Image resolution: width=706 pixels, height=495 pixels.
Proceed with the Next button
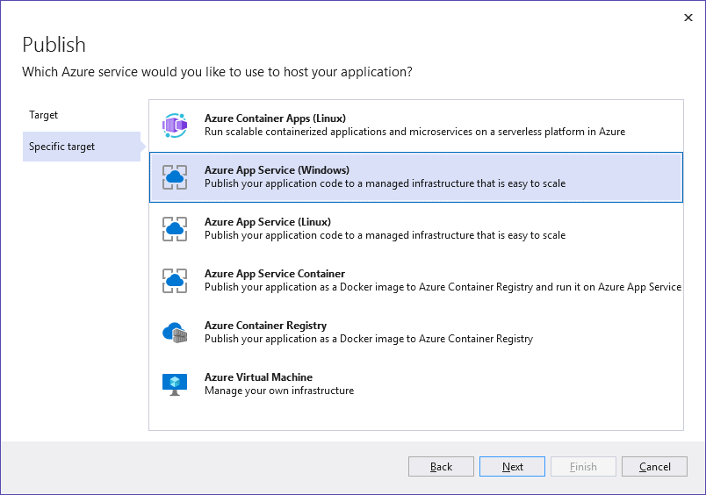[512, 467]
